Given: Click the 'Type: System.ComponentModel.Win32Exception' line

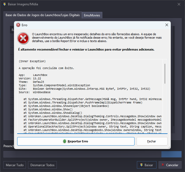Looking at the screenshot, I should [x=54, y=85].
